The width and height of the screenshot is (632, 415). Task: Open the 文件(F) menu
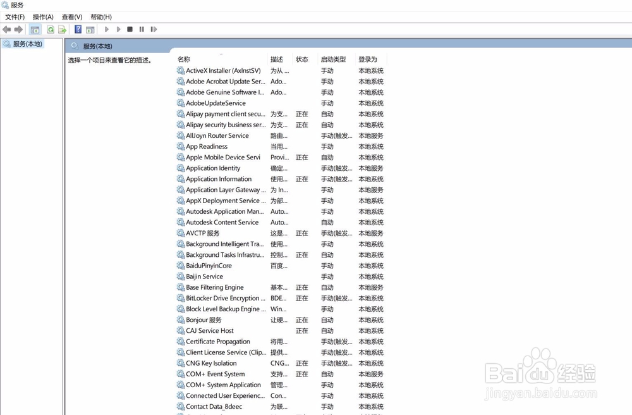click(x=15, y=17)
